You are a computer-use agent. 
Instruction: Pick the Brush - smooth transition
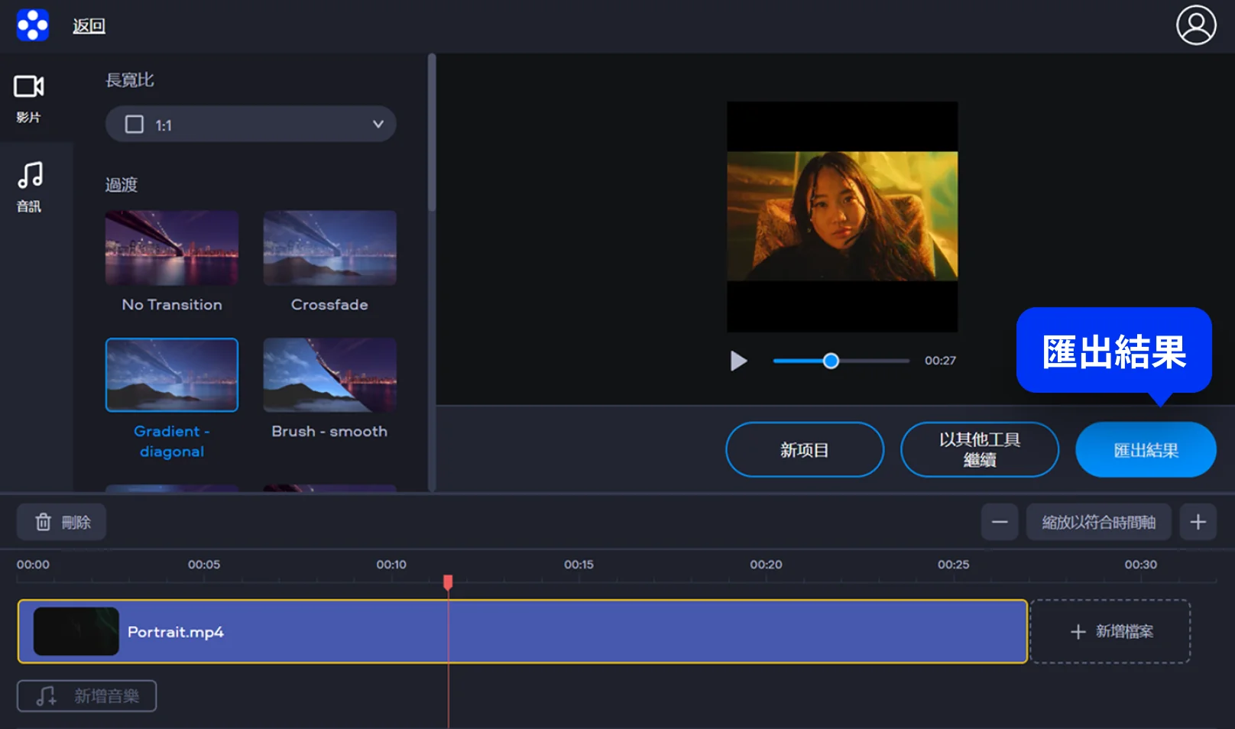(329, 375)
